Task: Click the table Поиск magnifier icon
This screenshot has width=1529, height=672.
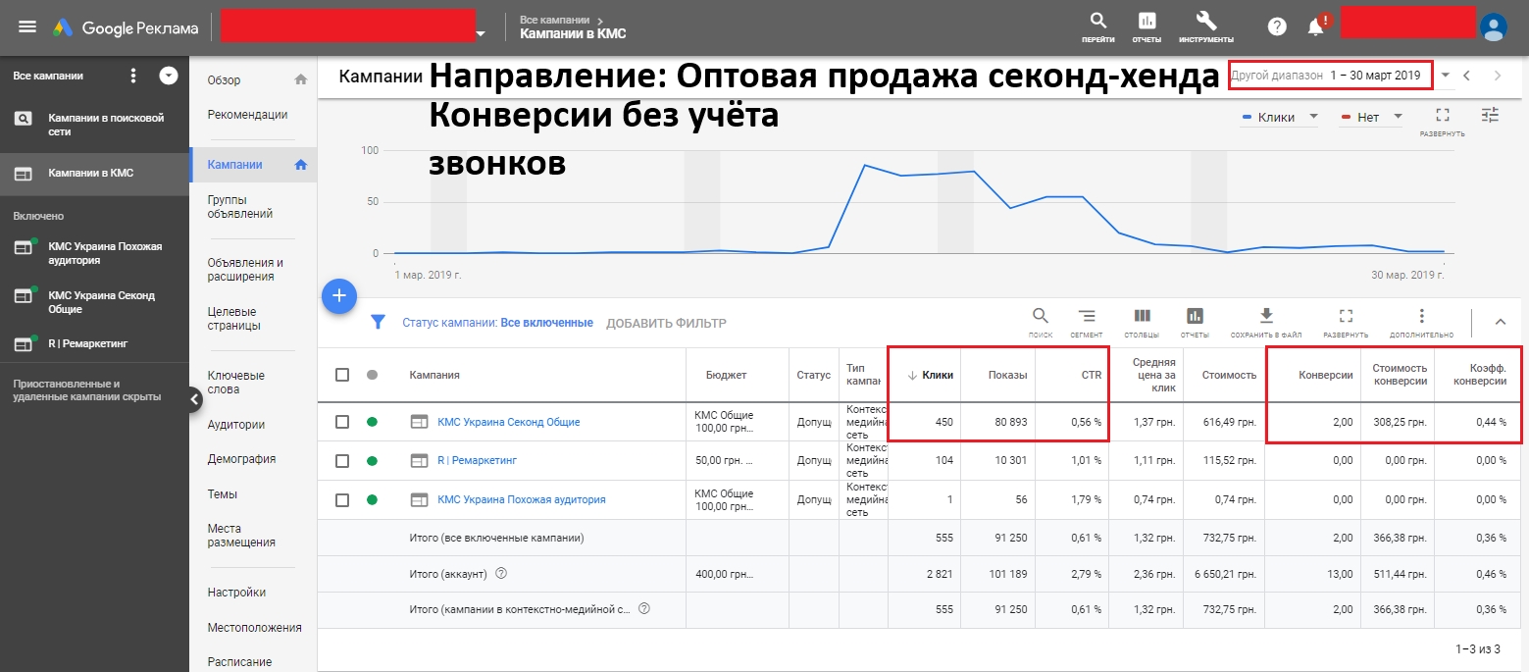Action: coord(1041,316)
